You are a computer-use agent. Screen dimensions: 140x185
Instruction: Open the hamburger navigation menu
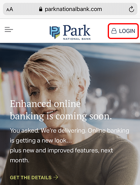coord(9,30)
